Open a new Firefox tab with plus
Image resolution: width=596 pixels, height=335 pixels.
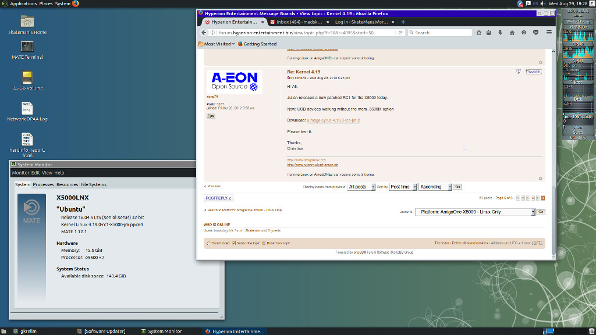(403, 22)
